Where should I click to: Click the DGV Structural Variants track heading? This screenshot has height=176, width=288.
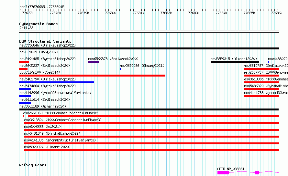pos(45,41)
